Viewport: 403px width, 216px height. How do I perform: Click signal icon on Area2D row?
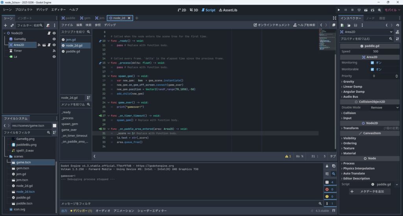pyautogui.click(x=39, y=45)
